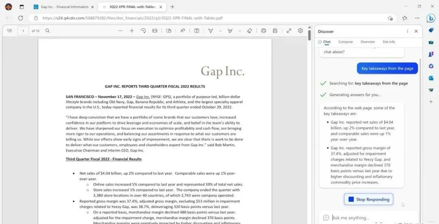
Task: Add this page to favorites
Action: 390,18
